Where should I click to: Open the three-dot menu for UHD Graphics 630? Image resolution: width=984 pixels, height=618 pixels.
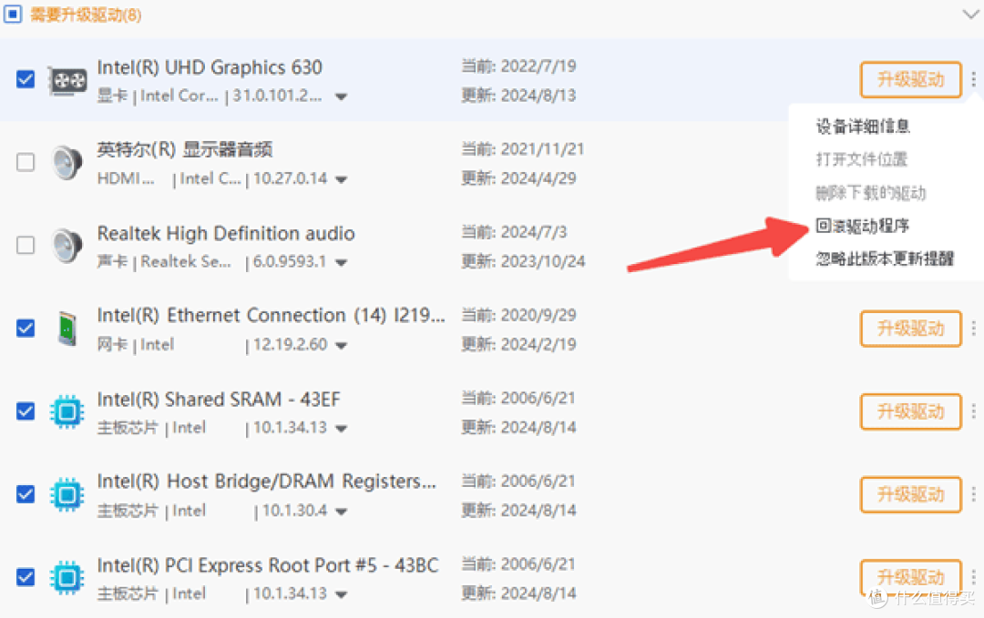973,79
